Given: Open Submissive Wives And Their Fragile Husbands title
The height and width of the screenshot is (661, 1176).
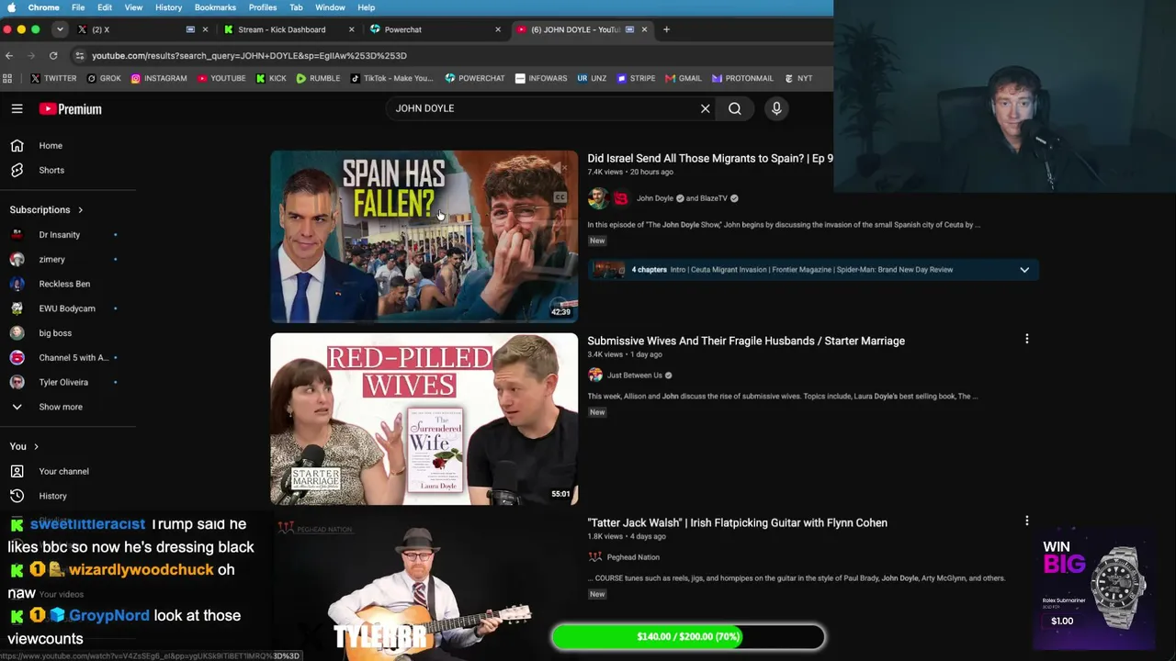Looking at the screenshot, I should coord(746,341).
